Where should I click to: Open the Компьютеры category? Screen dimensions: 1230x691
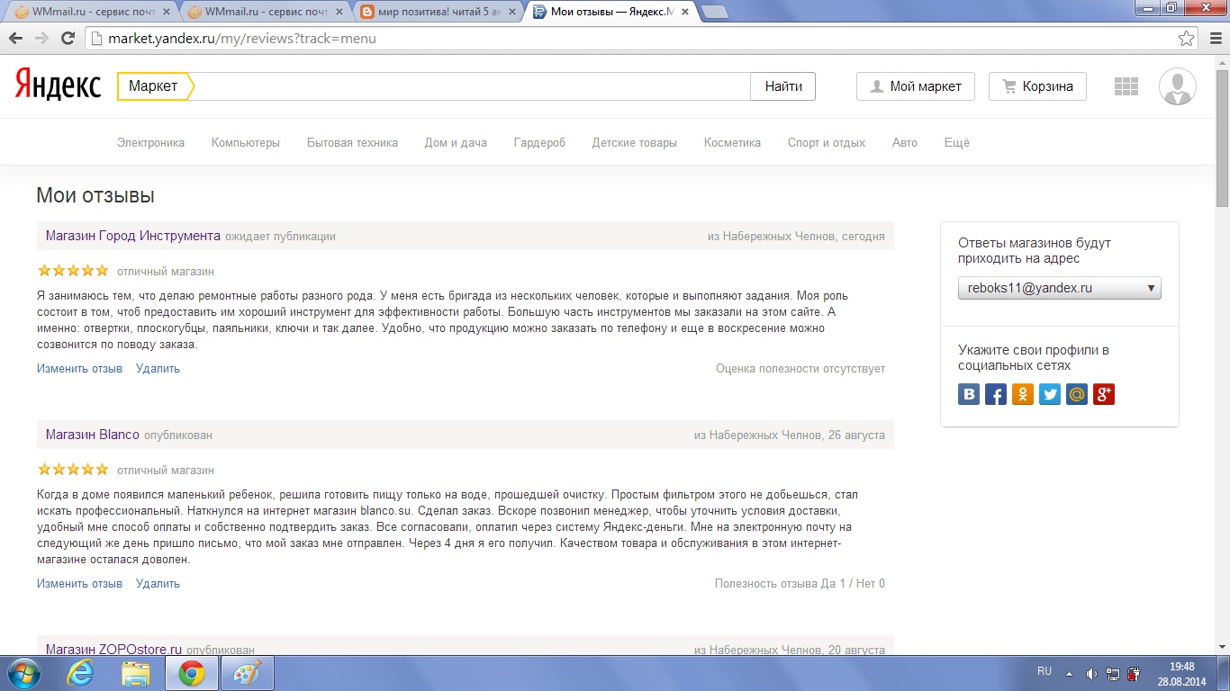(x=246, y=142)
